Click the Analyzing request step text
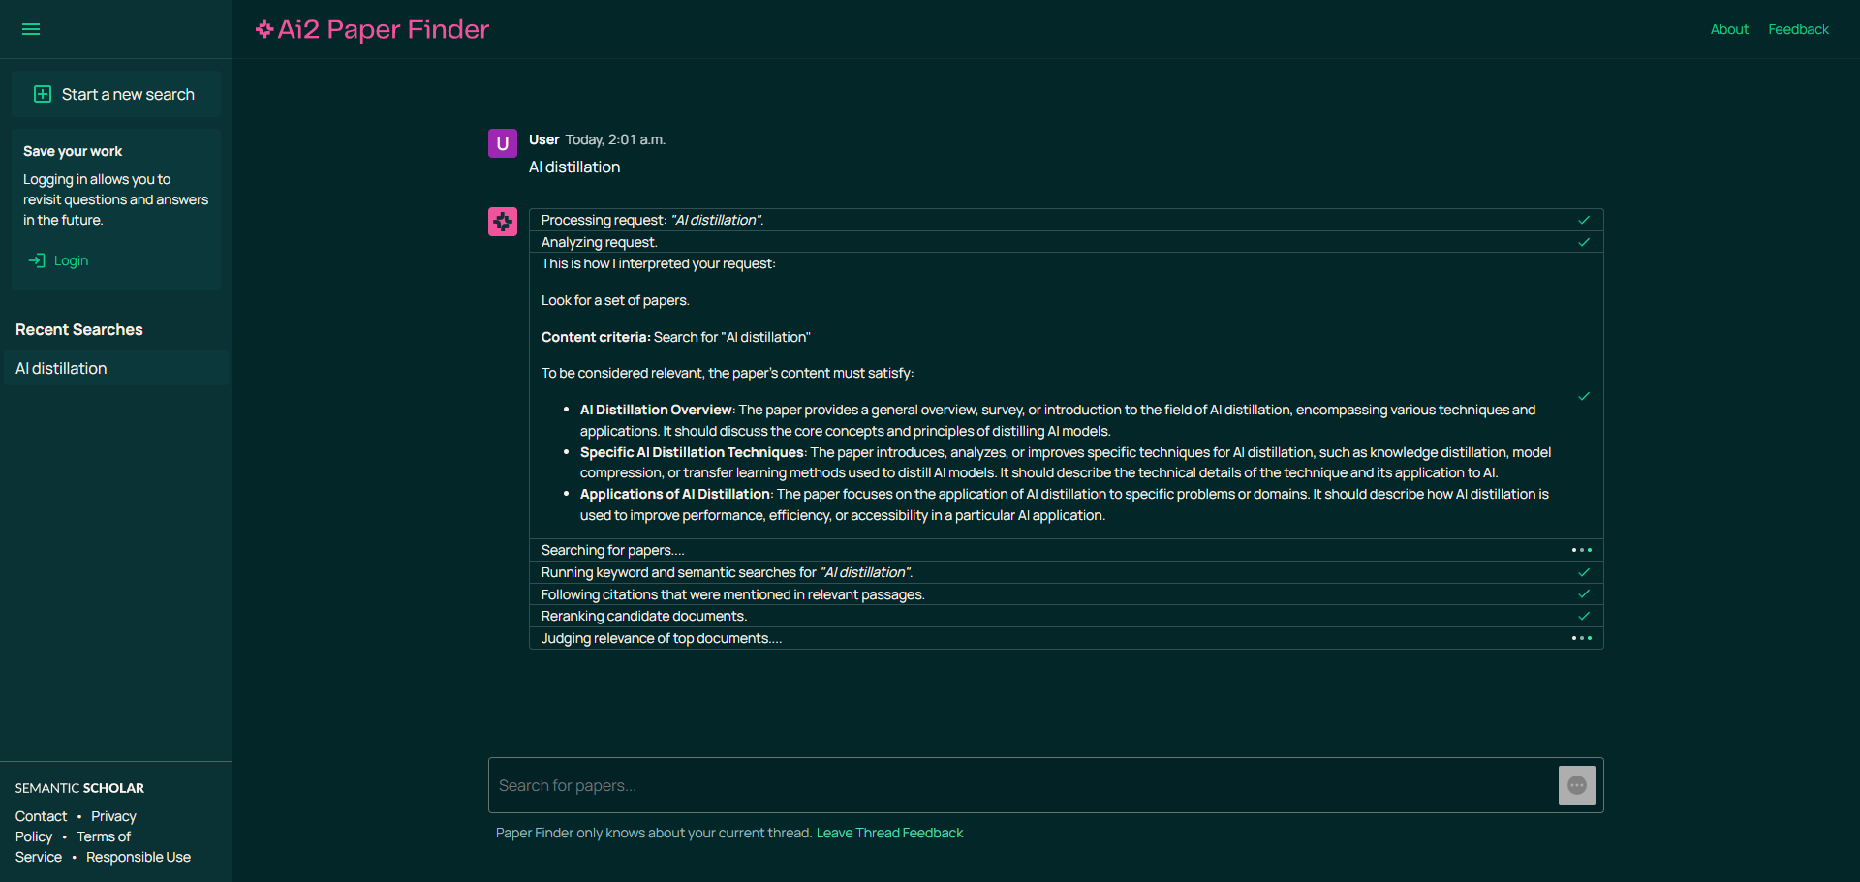Image resolution: width=1860 pixels, height=882 pixels. (x=599, y=242)
